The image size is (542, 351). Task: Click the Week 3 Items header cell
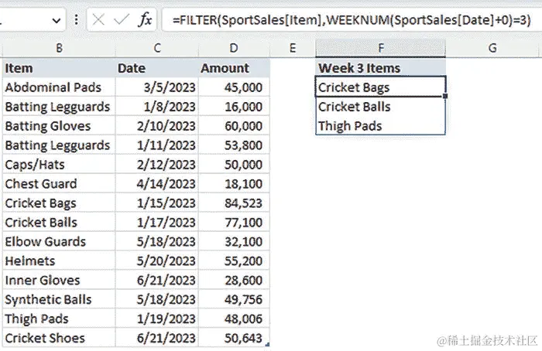pos(381,68)
